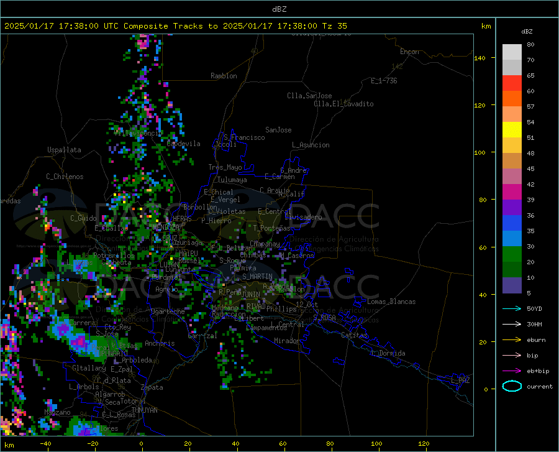Click the S_Francisco label
This screenshot has width=559, height=452.
click(x=244, y=137)
